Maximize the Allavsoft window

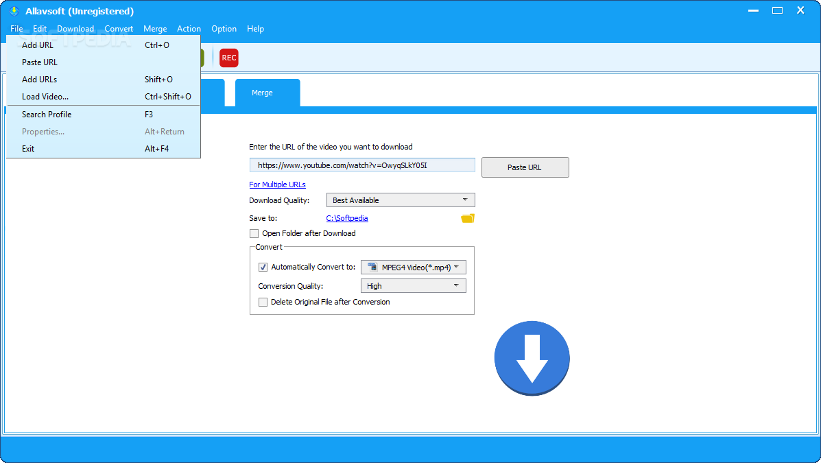tap(777, 10)
